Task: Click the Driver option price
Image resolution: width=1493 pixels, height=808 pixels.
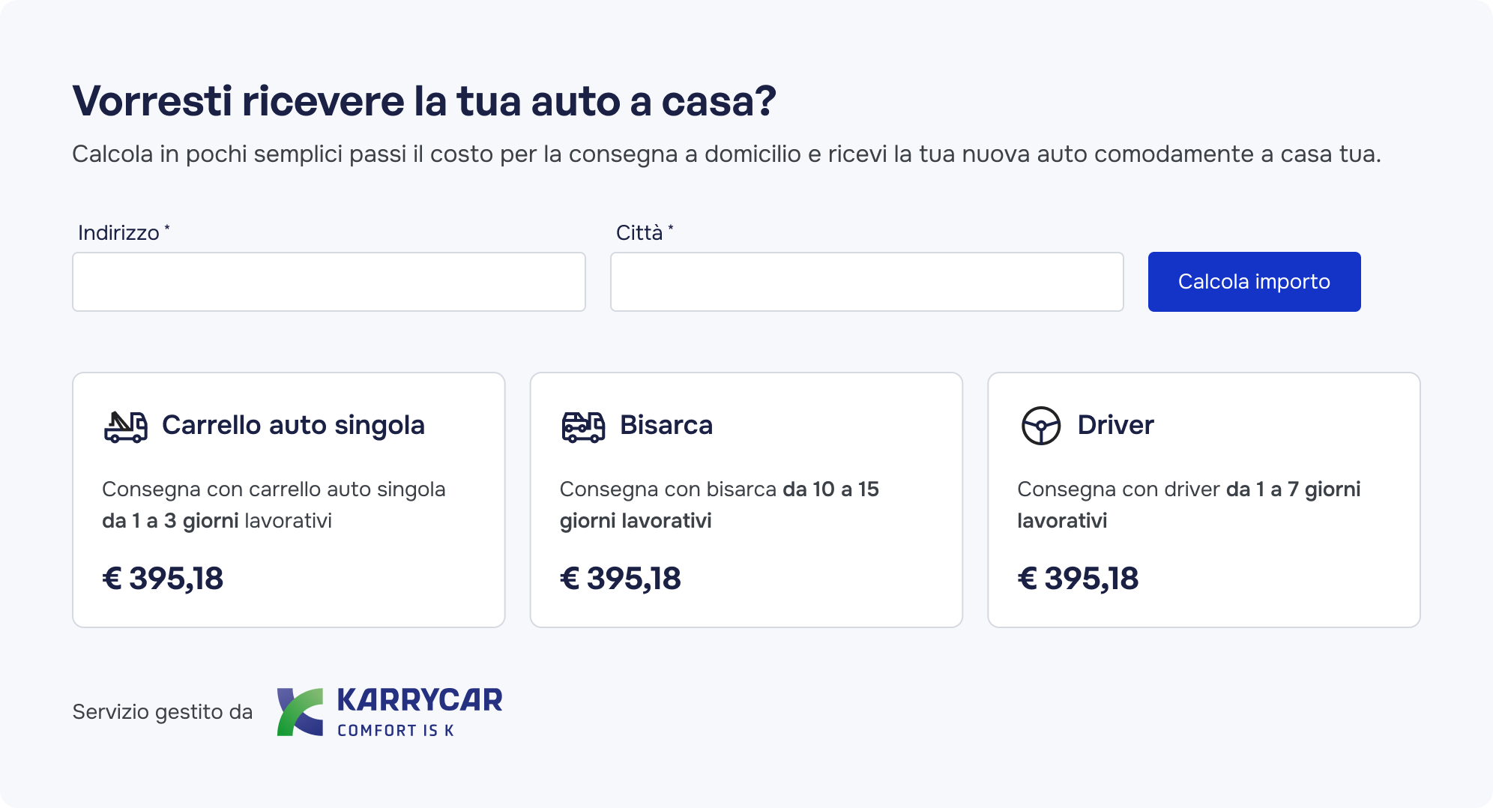Action: (1078, 579)
